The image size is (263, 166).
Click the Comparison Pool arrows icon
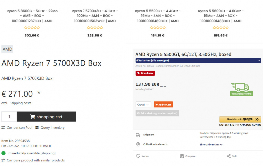(3, 128)
